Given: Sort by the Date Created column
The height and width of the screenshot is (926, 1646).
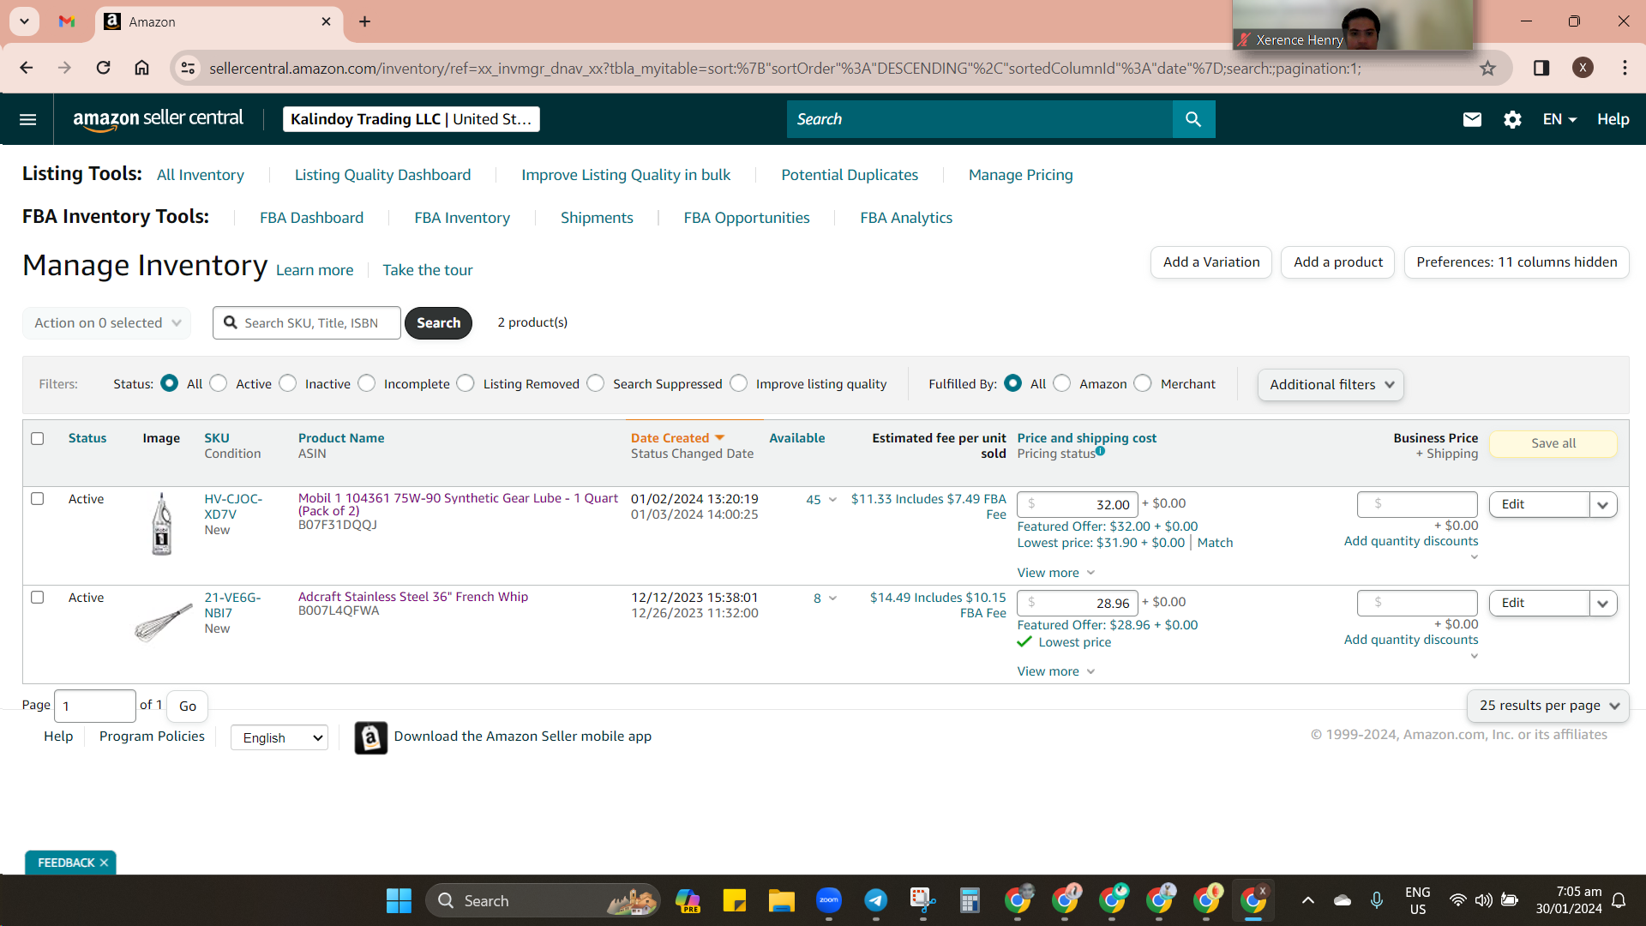Looking at the screenshot, I should coord(677,438).
